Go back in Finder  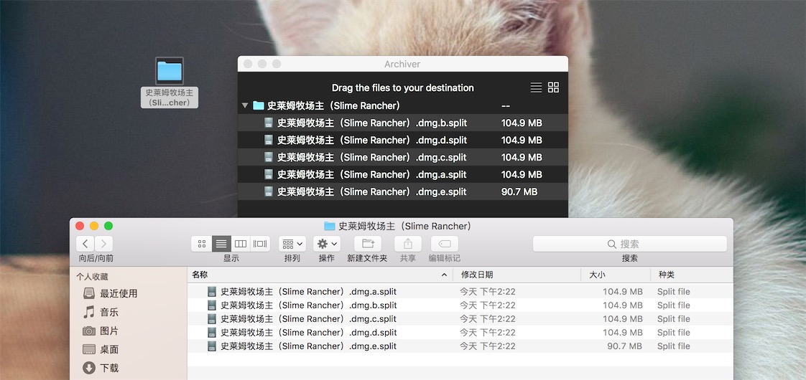tap(85, 244)
